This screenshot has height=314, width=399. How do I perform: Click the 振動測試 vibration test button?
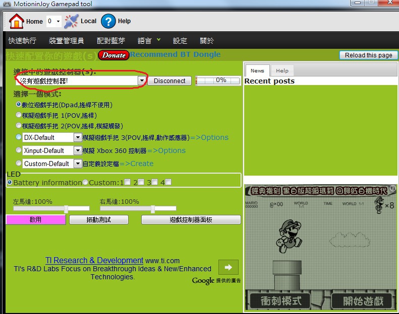pos(99,219)
